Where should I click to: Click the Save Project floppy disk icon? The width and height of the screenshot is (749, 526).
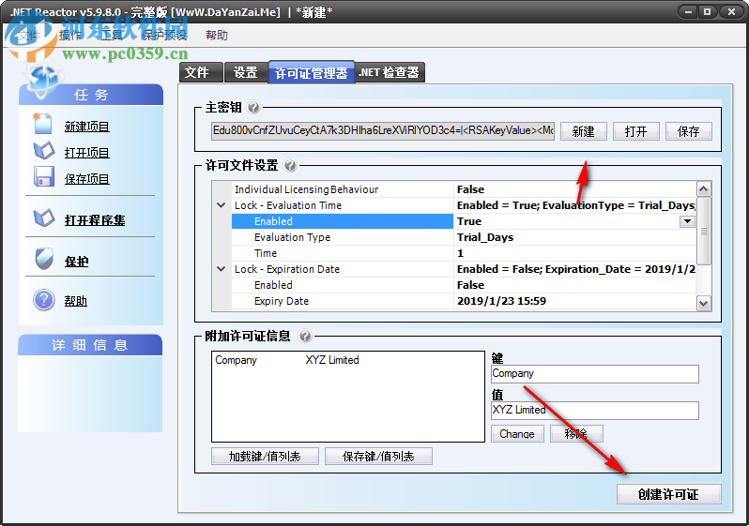click(x=44, y=176)
